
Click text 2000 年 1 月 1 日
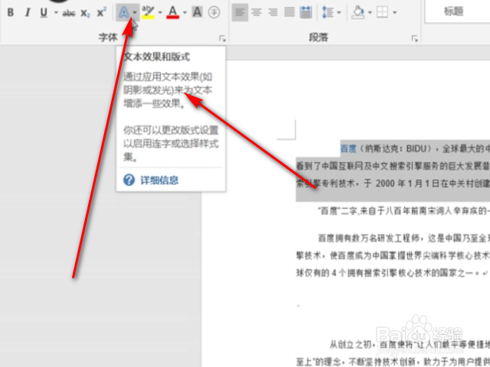point(407,183)
